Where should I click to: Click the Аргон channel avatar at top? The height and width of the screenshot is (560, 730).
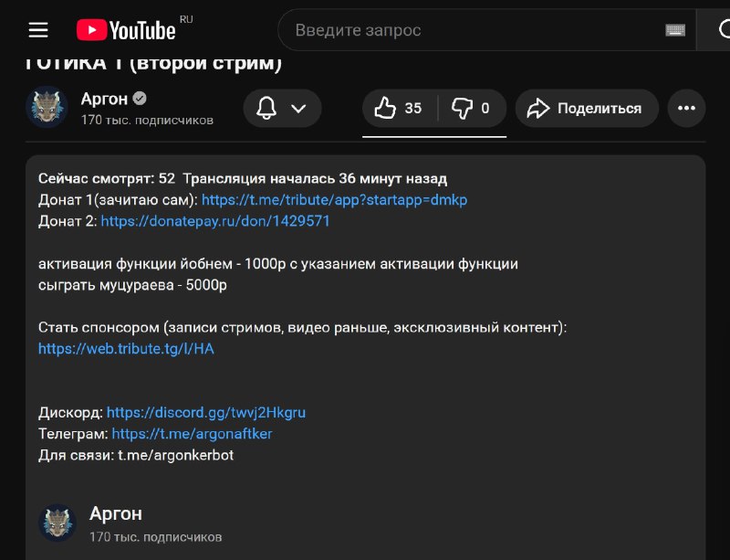point(47,108)
